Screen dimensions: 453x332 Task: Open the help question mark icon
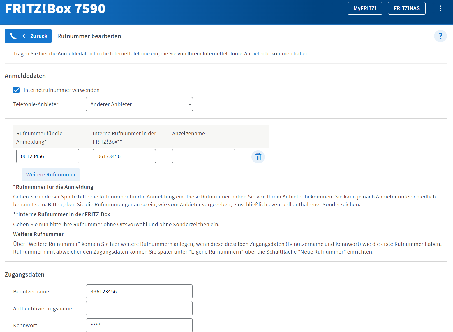[440, 36]
